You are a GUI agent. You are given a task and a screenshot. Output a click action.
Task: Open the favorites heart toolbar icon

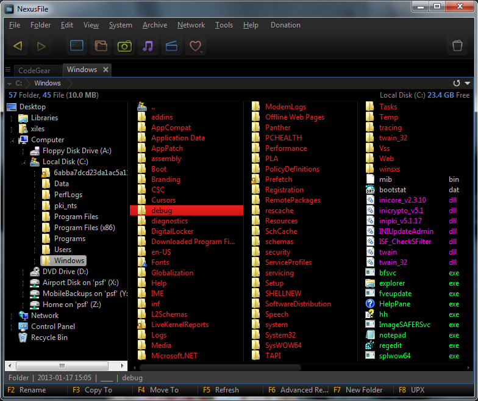pos(195,46)
